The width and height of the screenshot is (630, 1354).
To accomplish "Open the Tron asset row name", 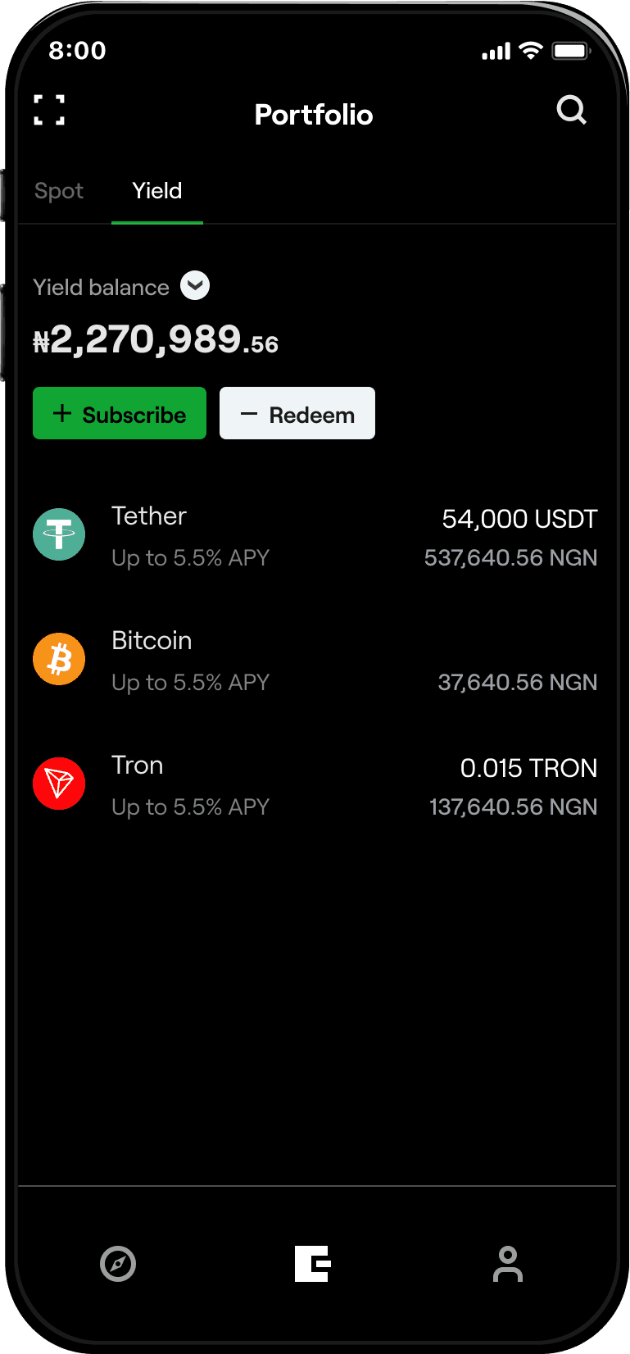I will (x=138, y=765).
